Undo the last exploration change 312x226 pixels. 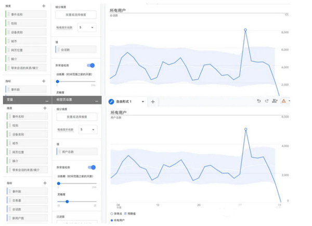[x=258, y=101]
